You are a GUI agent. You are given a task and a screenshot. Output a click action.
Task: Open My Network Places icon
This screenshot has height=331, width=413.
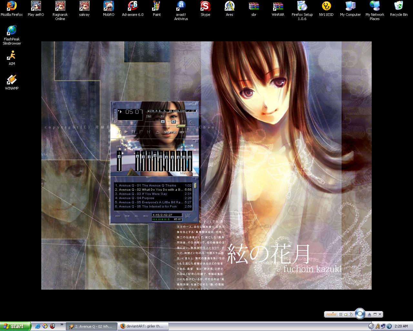pos(375,11)
